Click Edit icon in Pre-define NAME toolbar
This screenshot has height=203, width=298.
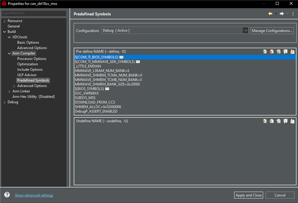[x=278, y=52]
